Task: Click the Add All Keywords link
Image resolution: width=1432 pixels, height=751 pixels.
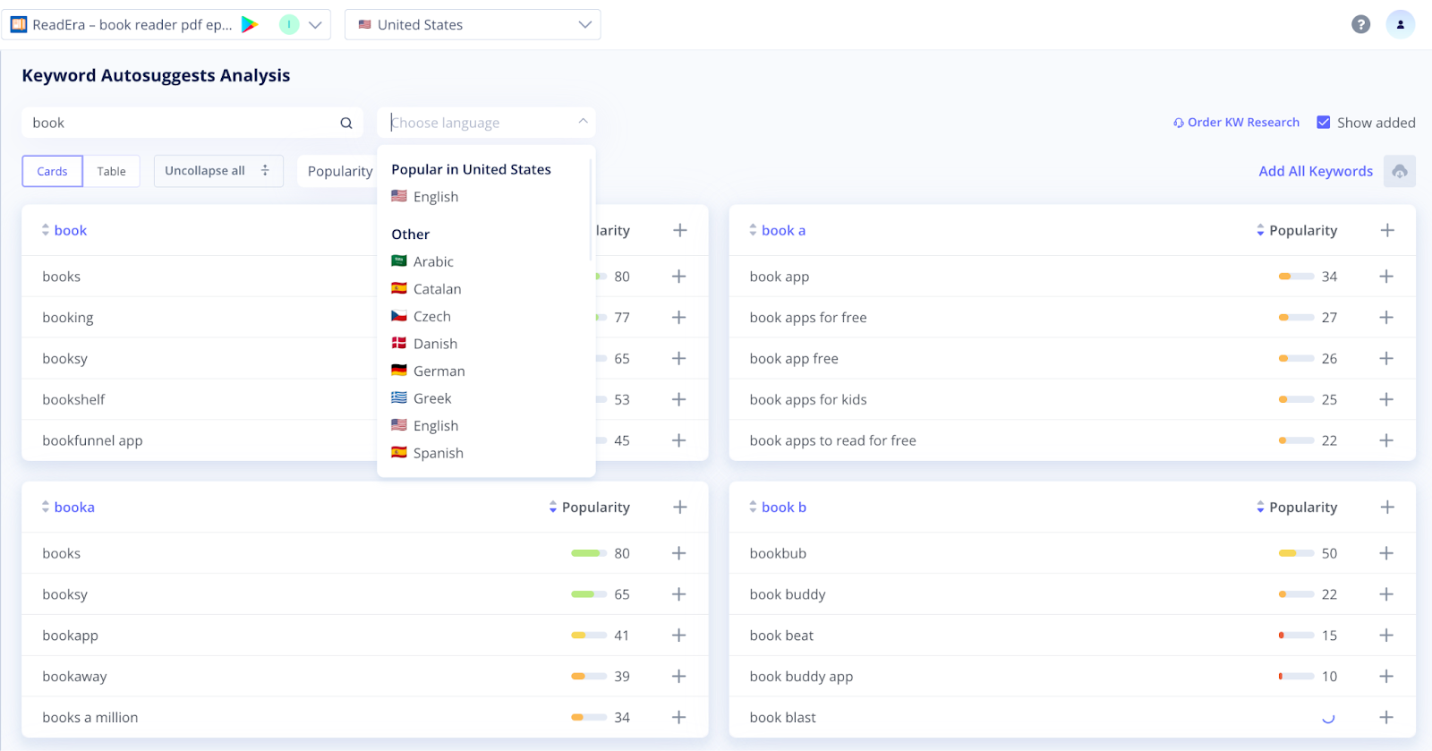Action: tap(1315, 171)
